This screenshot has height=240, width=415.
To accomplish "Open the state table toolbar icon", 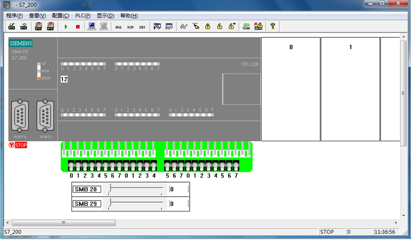I will 157,26.
